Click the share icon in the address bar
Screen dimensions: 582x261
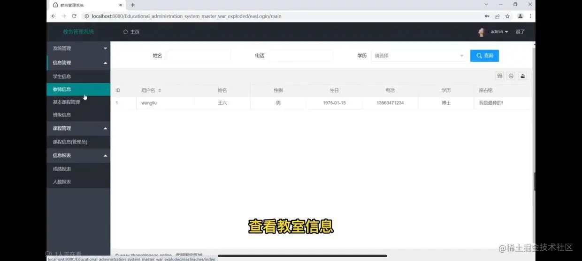tap(497, 16)
